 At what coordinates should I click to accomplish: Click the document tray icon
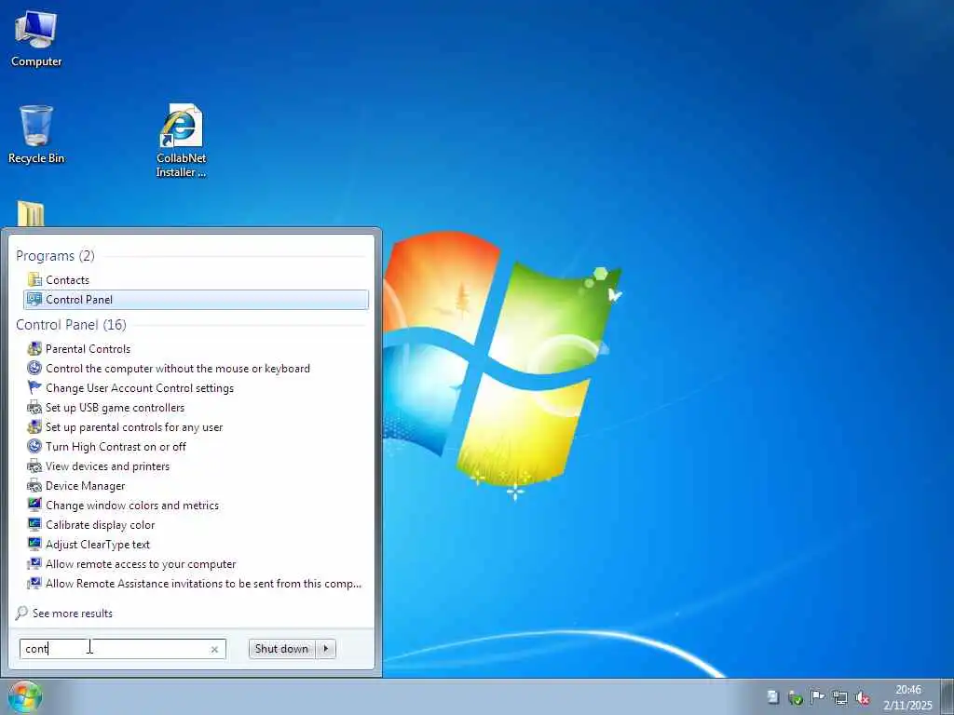coord(772,697)
